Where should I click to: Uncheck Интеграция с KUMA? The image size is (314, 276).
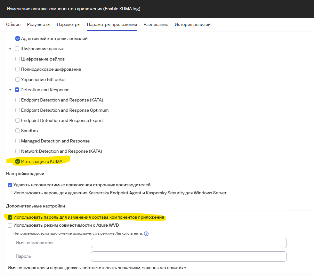pos(18,162)
